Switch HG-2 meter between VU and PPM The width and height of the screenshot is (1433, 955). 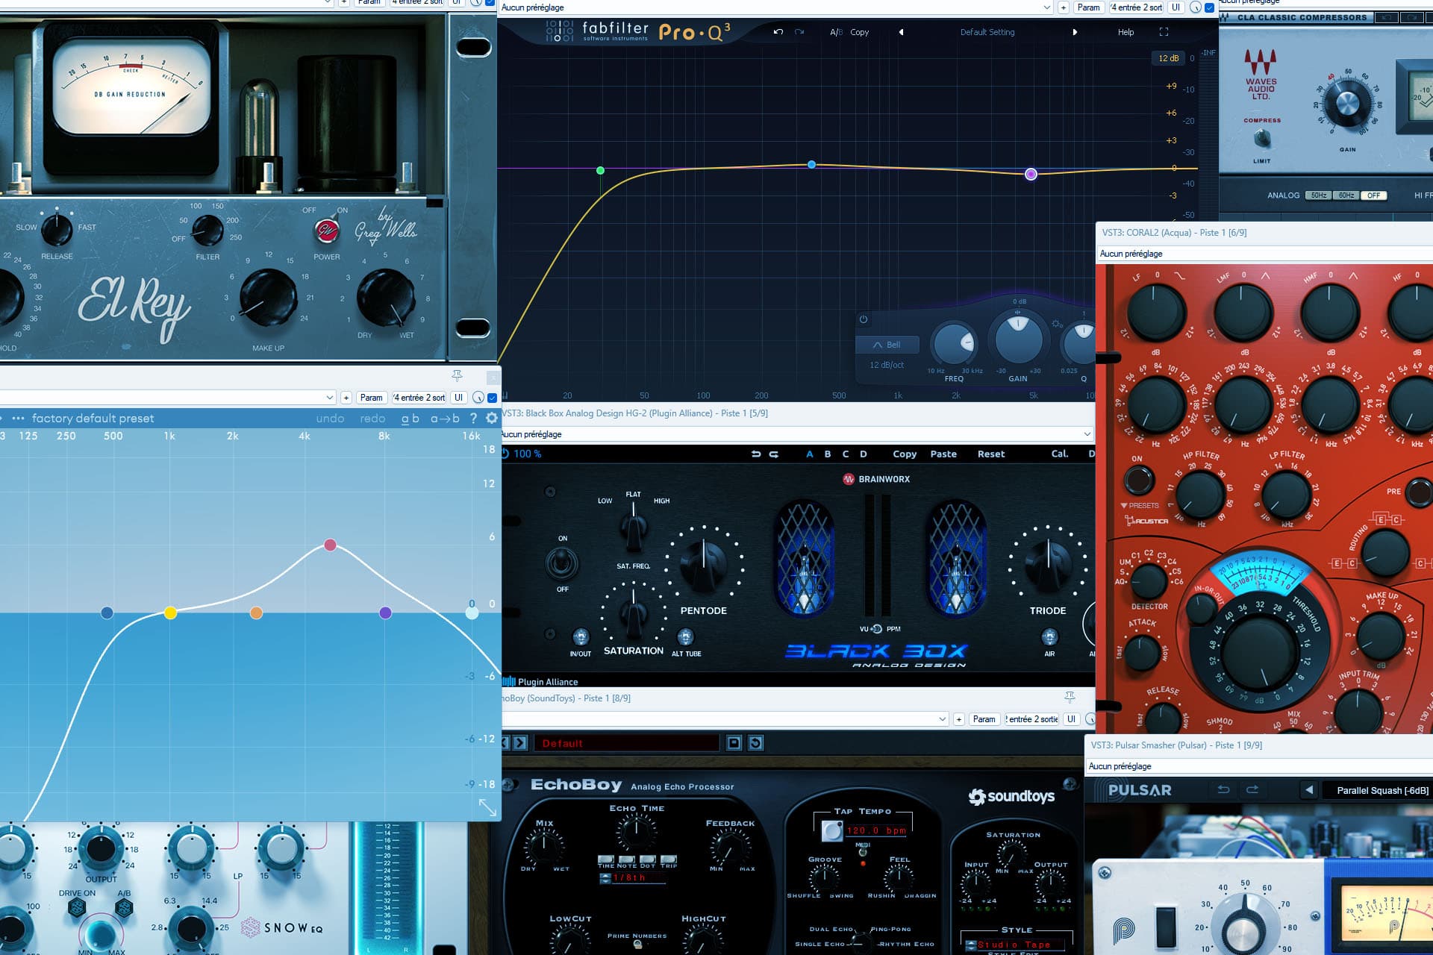[x=877, y=629]
